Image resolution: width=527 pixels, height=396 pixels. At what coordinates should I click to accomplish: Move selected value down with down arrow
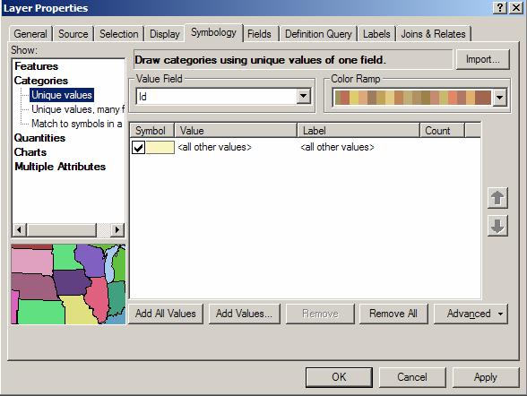pyautogui.click(x=497, y=226)
